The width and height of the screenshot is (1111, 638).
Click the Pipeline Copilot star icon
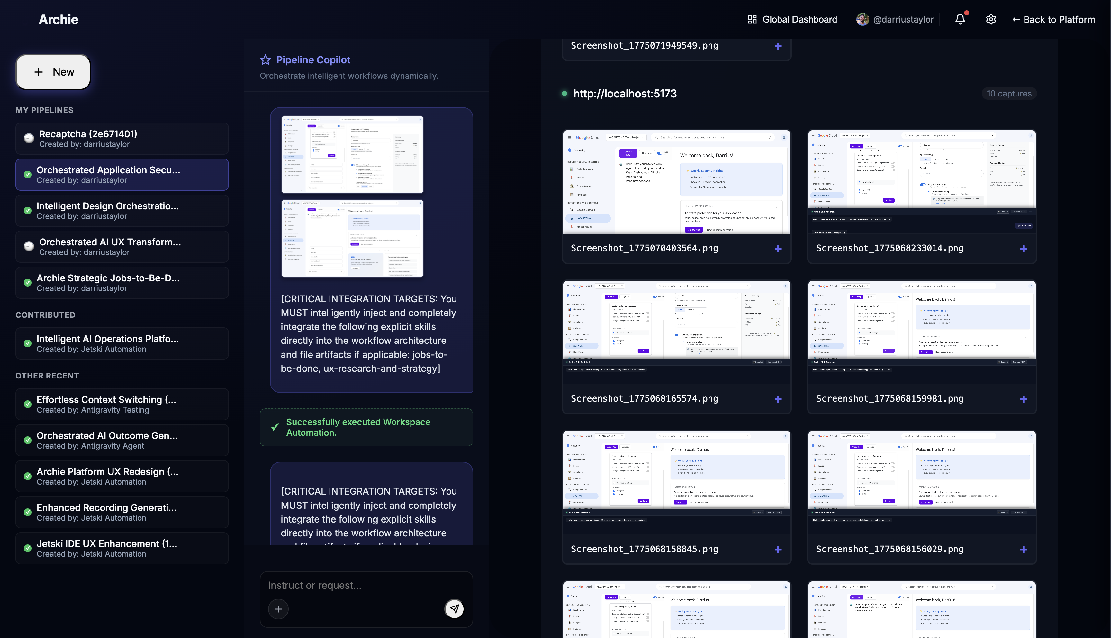(x=266, y=59)
